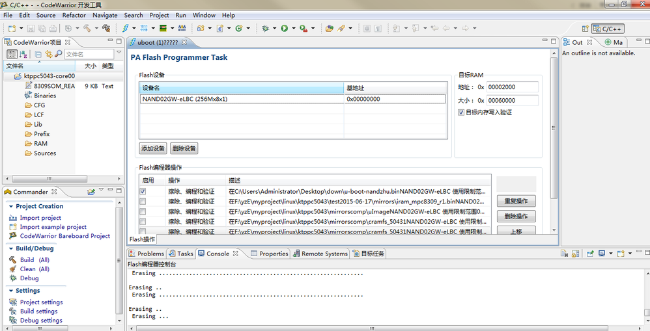Screen dimensions: 650x331
Task: Click the New C source file icon
Action: tap(219, 29)
